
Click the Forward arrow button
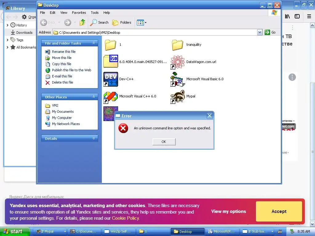click(x=68, y=22)
